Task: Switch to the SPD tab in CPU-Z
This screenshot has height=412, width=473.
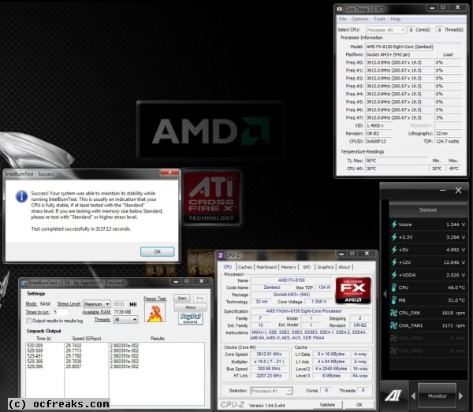Action: pyautogui.click(x=307, y=267)
